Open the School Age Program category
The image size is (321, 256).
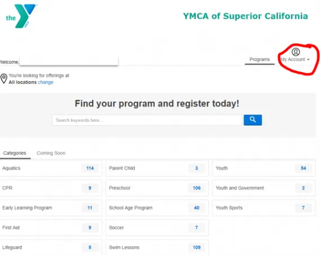click(x=157, y=208)
